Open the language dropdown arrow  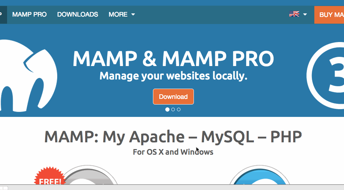point(305,14)
